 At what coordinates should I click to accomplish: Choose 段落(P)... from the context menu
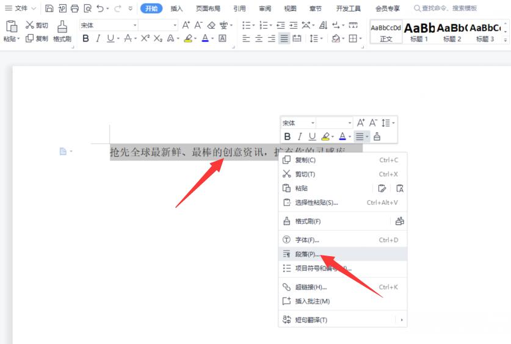pyautogui.click(x=307, y=254)
